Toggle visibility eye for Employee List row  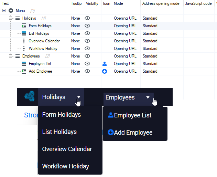pos(87,64)
